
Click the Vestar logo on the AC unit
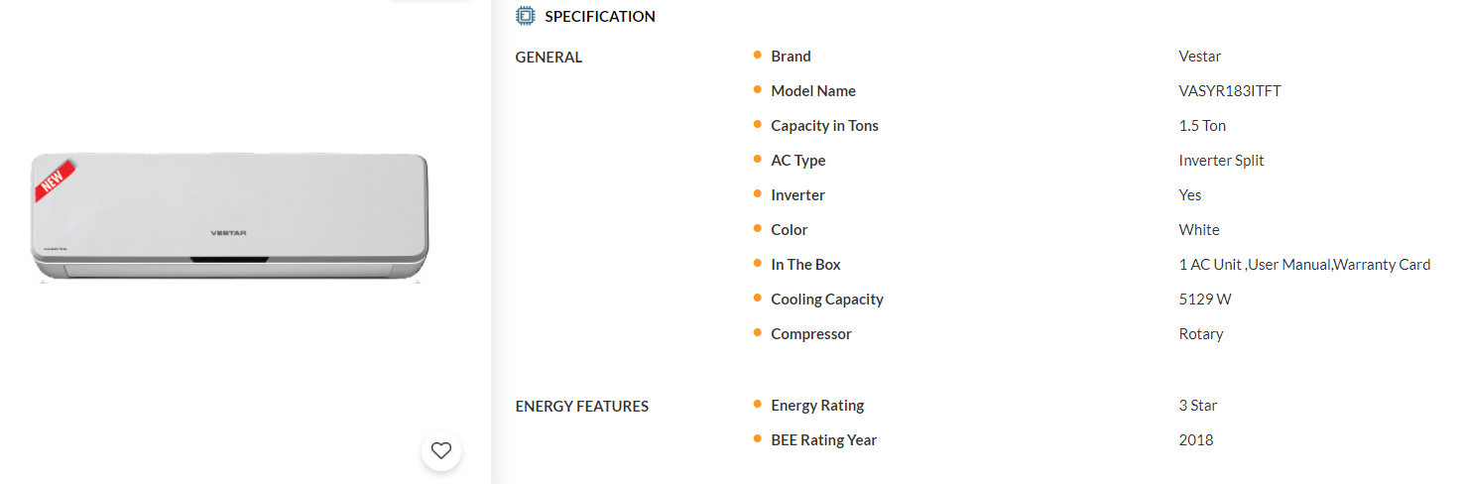coord(228,233)
